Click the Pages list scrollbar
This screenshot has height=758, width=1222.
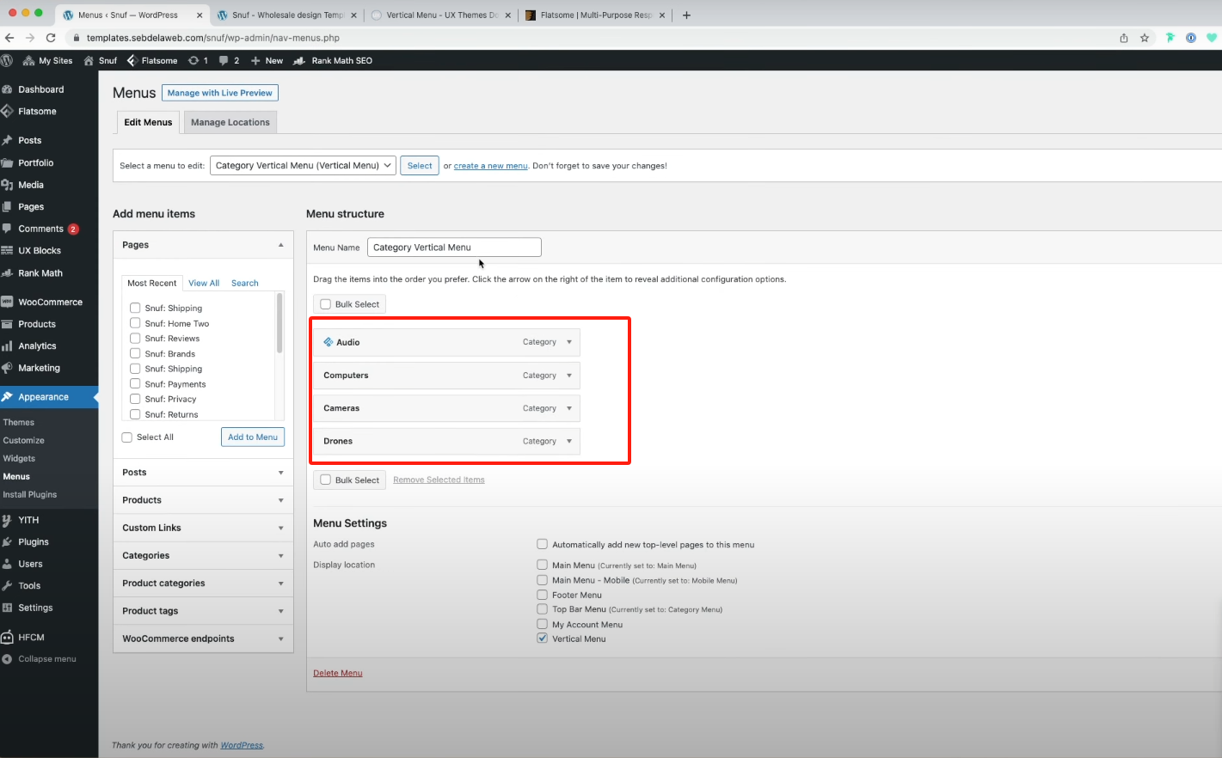[x=279, y=323]
